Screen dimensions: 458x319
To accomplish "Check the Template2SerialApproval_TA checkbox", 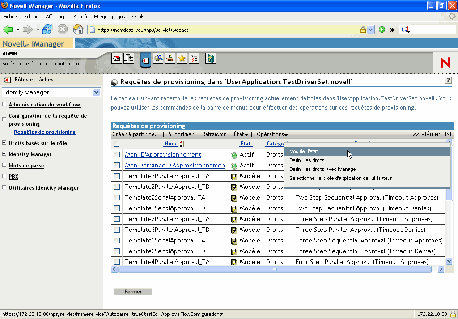I will click(x=117, y=197).
